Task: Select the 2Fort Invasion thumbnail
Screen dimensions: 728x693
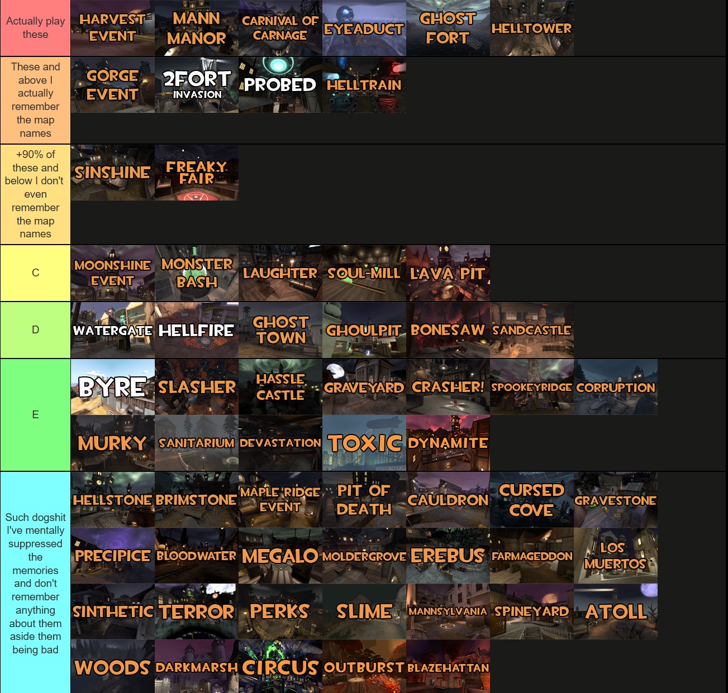Action: (197, 85)
